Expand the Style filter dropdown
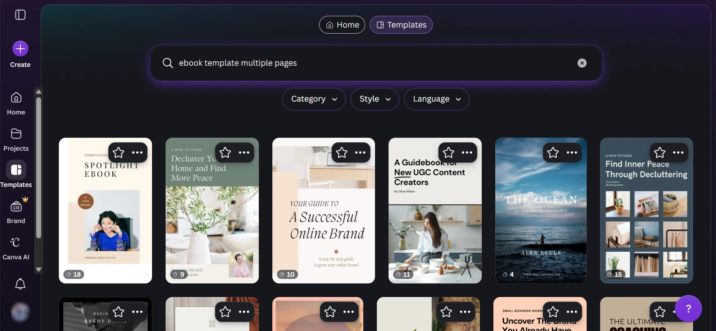 pyautogui.click(x=375, y=99)
